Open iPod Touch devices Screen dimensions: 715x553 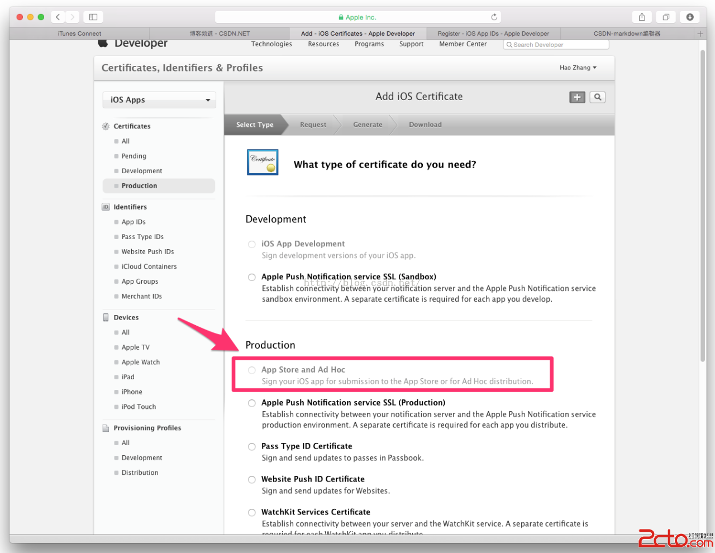[x=139, y=407]
